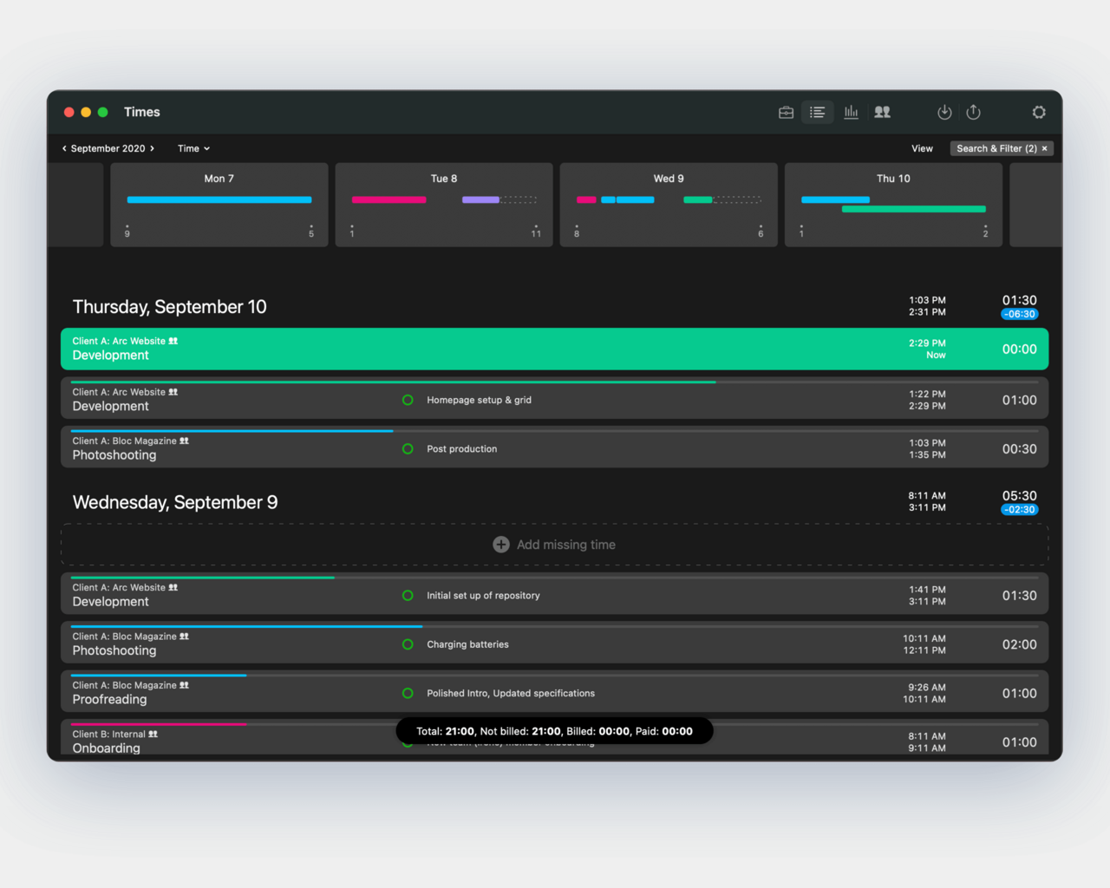The image size is (1110, 888).
Task: Open the team members view
Action: pyautogui.click(x=883, y=113)
